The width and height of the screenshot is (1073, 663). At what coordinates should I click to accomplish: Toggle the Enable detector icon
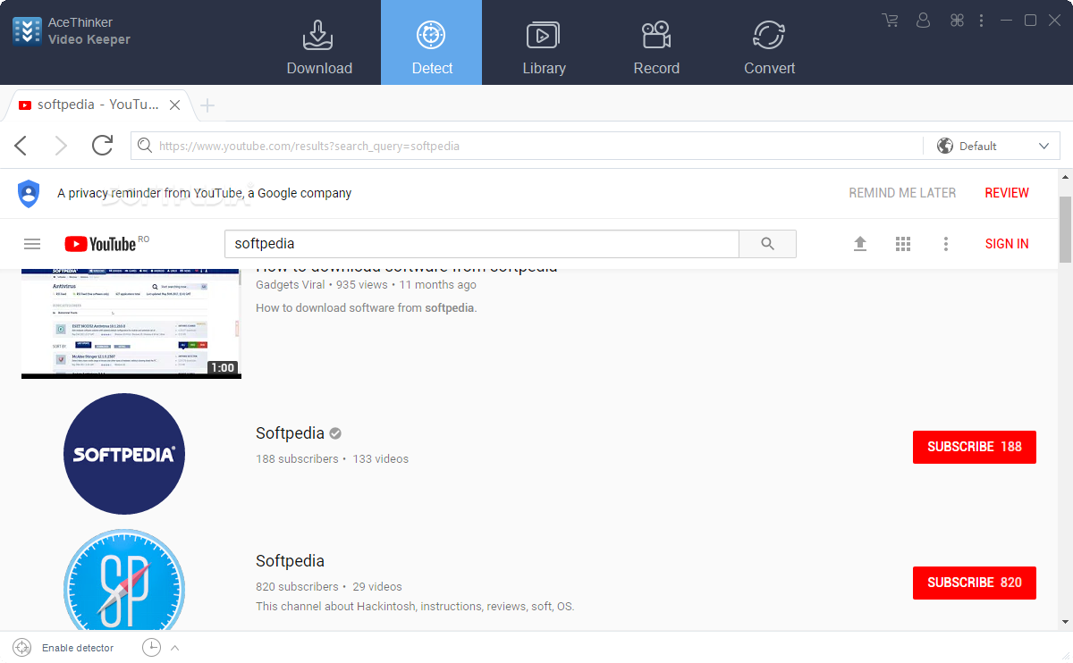click(22, 648)
